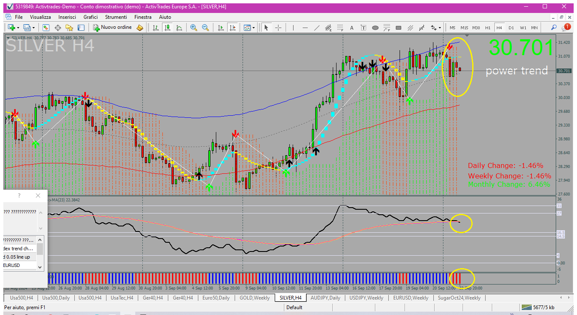Select the equidistant channel tool
Image resolution: width=577 pixels, height=315 pixels.
pyautogui.click(x=329, y=28)
